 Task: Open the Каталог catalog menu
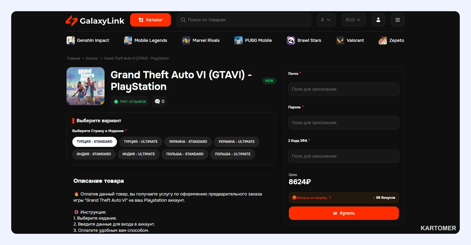click(151, 20)
